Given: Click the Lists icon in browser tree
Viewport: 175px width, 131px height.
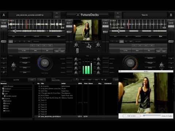Looking at the screenshot, I should point(3,94).
